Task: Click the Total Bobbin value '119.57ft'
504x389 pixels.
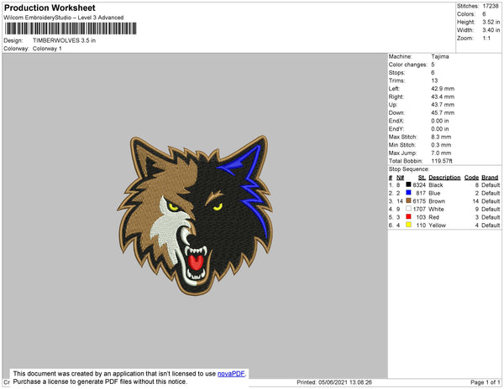Action: coord(442,161)
